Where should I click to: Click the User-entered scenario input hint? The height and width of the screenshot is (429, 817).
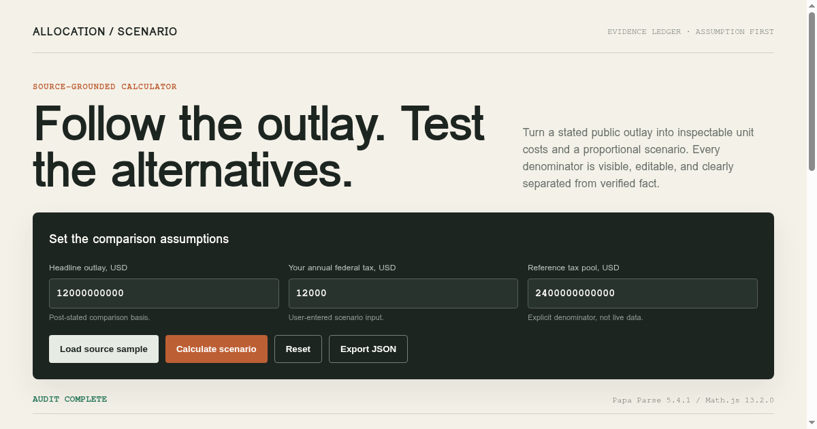336,317
